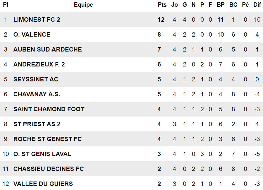Click ANDREZIEUX F. 2 team name
This screenshot has width=263, height=190.
pyautogui.click(x=39, y=64)
